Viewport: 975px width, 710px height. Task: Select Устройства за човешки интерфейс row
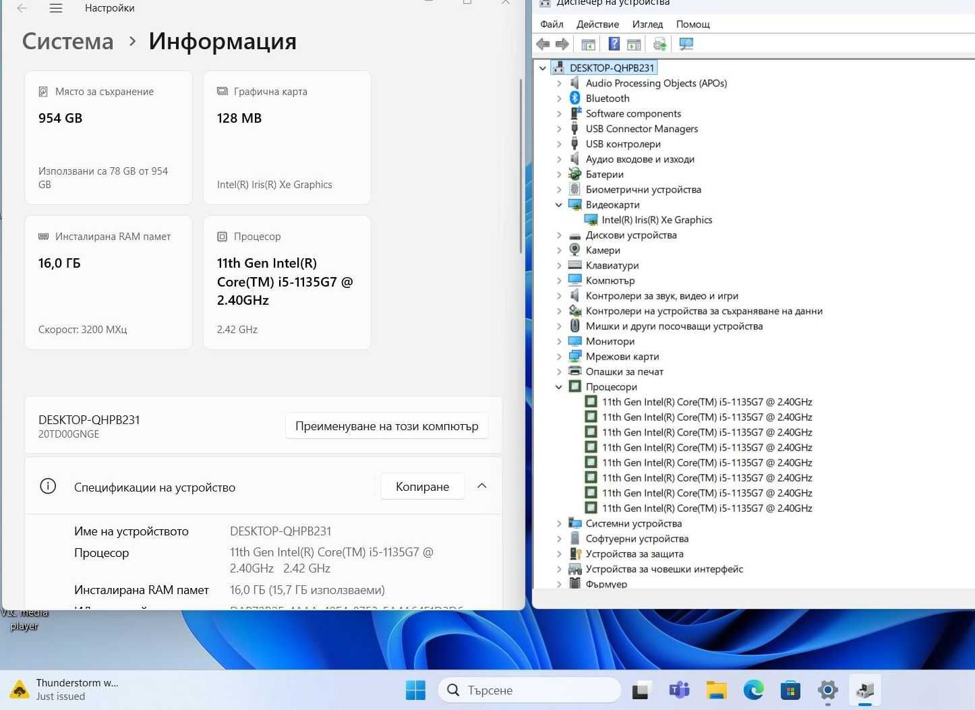point(664,569)
